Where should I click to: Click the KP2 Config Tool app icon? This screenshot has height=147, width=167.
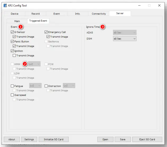[5, 6]
